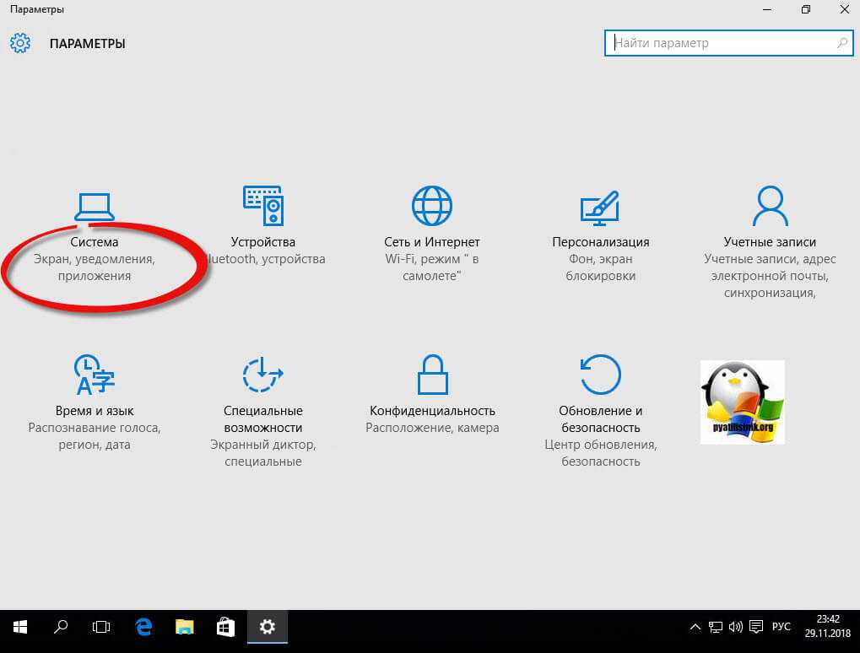Launch Microsoft Edge from taskbar
The width and height of the screenshot is (860, 653).
[144, 627]
